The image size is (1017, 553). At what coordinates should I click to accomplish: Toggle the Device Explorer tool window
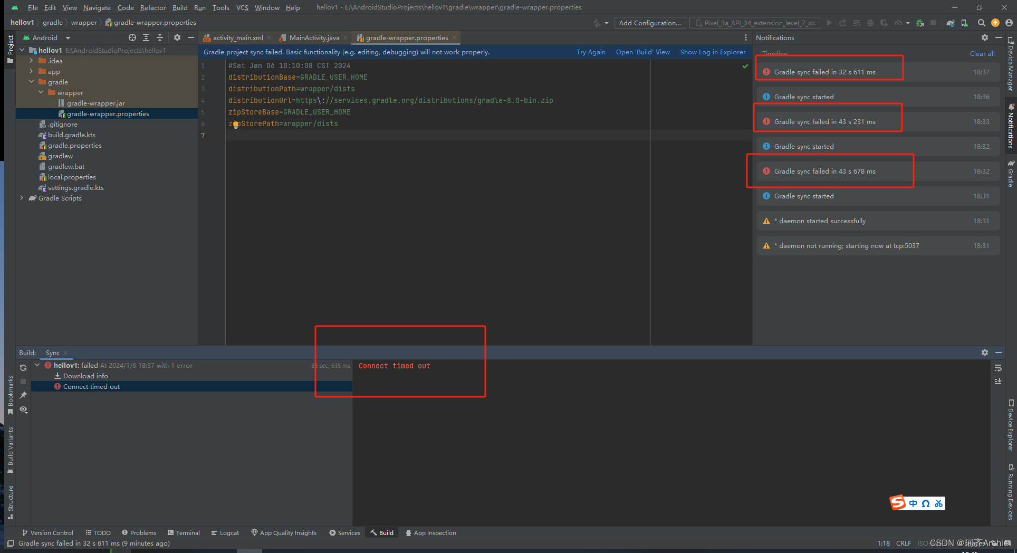coord(1011,425)
